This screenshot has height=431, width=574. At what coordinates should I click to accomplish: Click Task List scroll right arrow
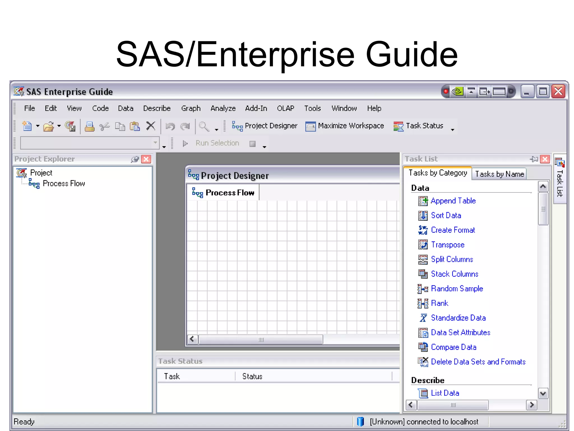532,405
